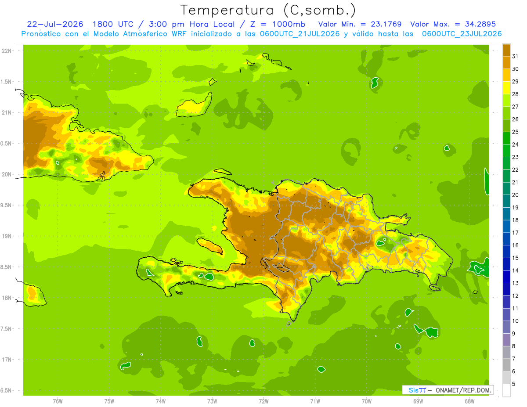
Task: Click the "19N" latitude label
Action: pos(7,236)
